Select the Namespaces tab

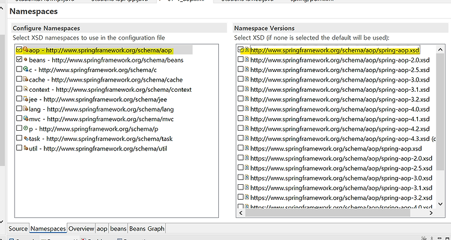pyautogui.click(x=48, y=229)
